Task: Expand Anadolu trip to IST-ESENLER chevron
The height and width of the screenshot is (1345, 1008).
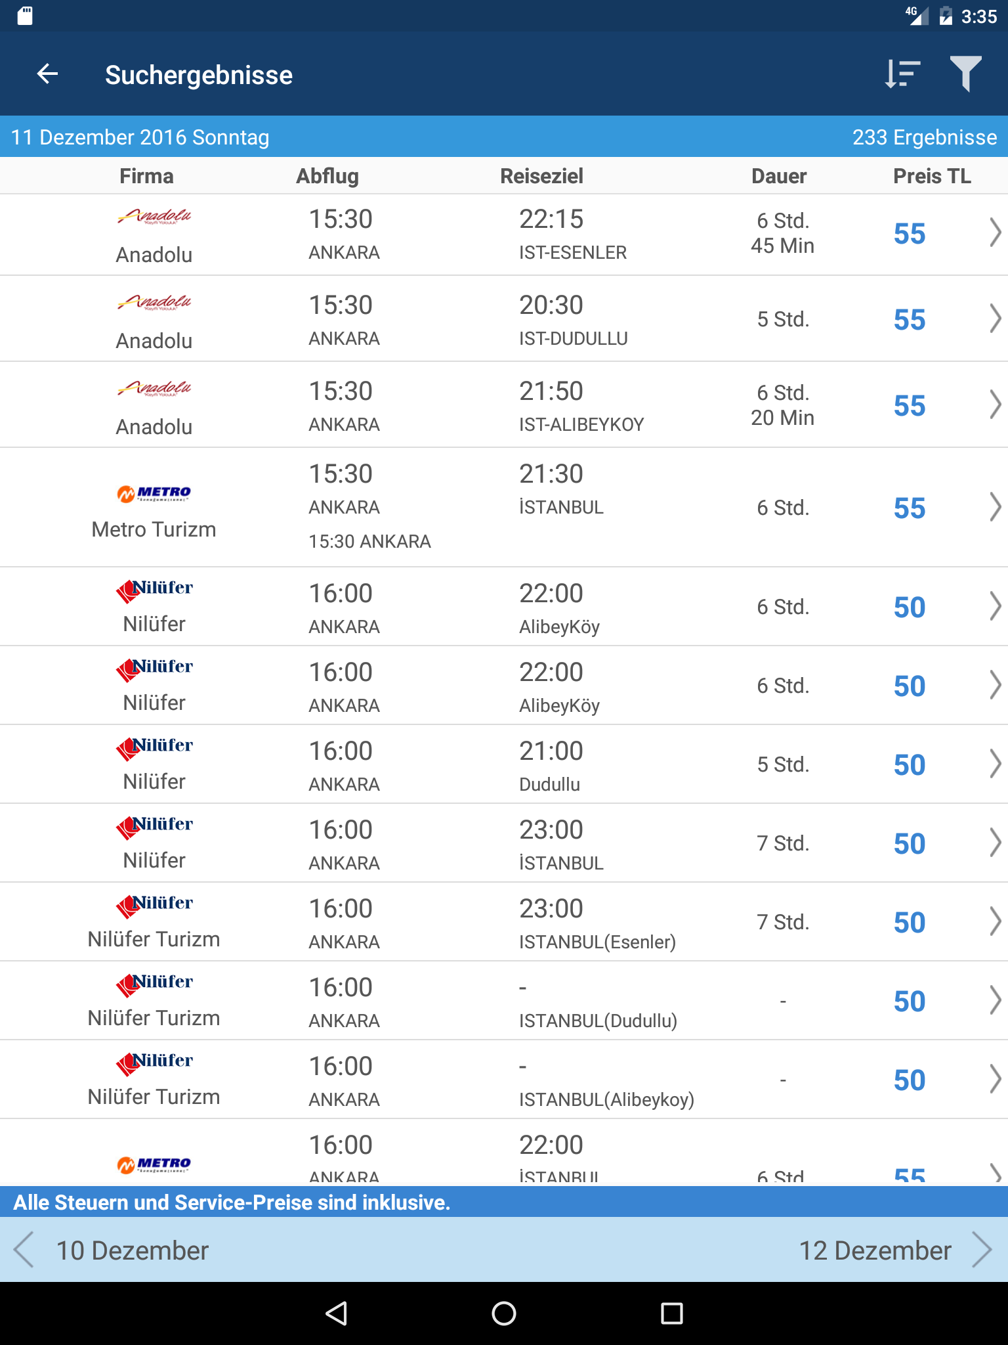Action: coord(995,233)
